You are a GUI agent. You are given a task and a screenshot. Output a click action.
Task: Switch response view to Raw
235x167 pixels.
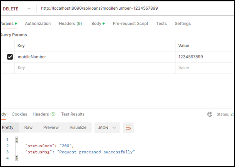pyautogui.click(x=28, y=127)
